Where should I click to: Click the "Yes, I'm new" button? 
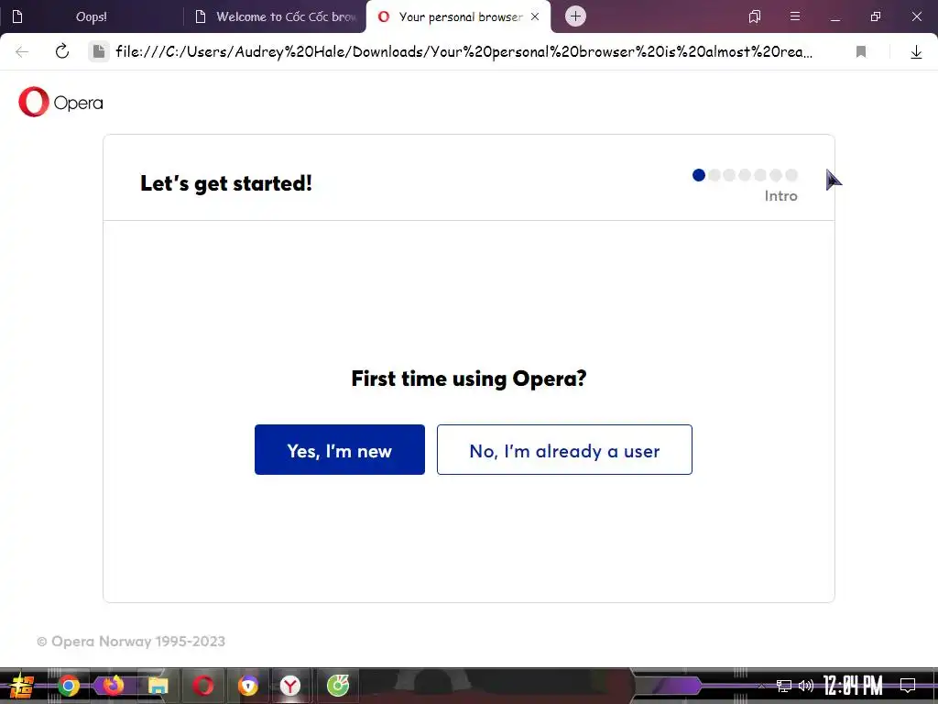click(x=339, y=449)
